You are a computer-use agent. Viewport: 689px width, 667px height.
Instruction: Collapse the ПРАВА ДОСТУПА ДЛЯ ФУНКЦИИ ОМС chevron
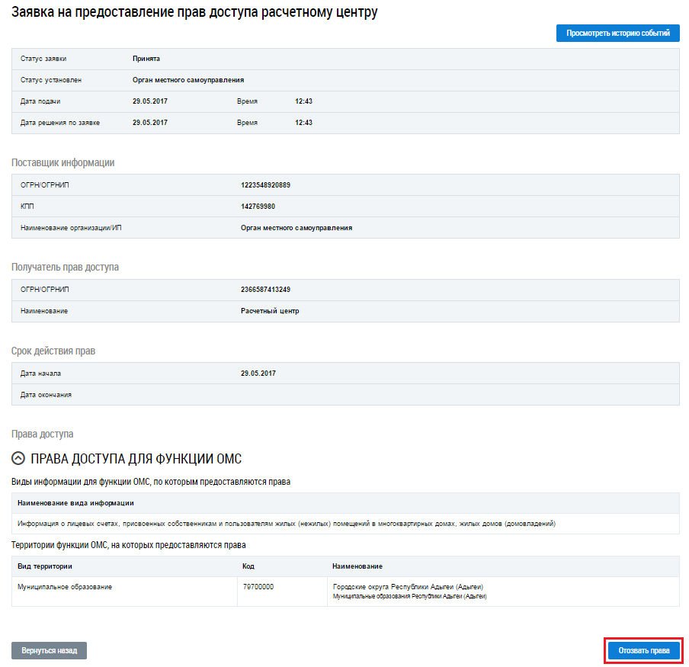pyautogui.click(x=19, y=458)
